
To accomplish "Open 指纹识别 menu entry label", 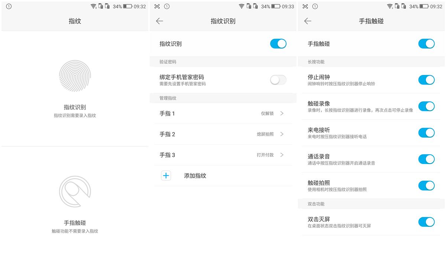I will click(x=75, y=107).
